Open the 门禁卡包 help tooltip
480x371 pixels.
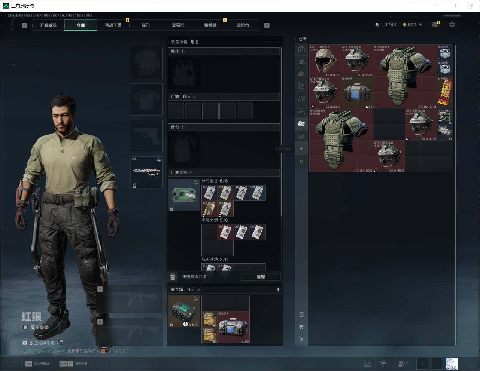point(191,173)
